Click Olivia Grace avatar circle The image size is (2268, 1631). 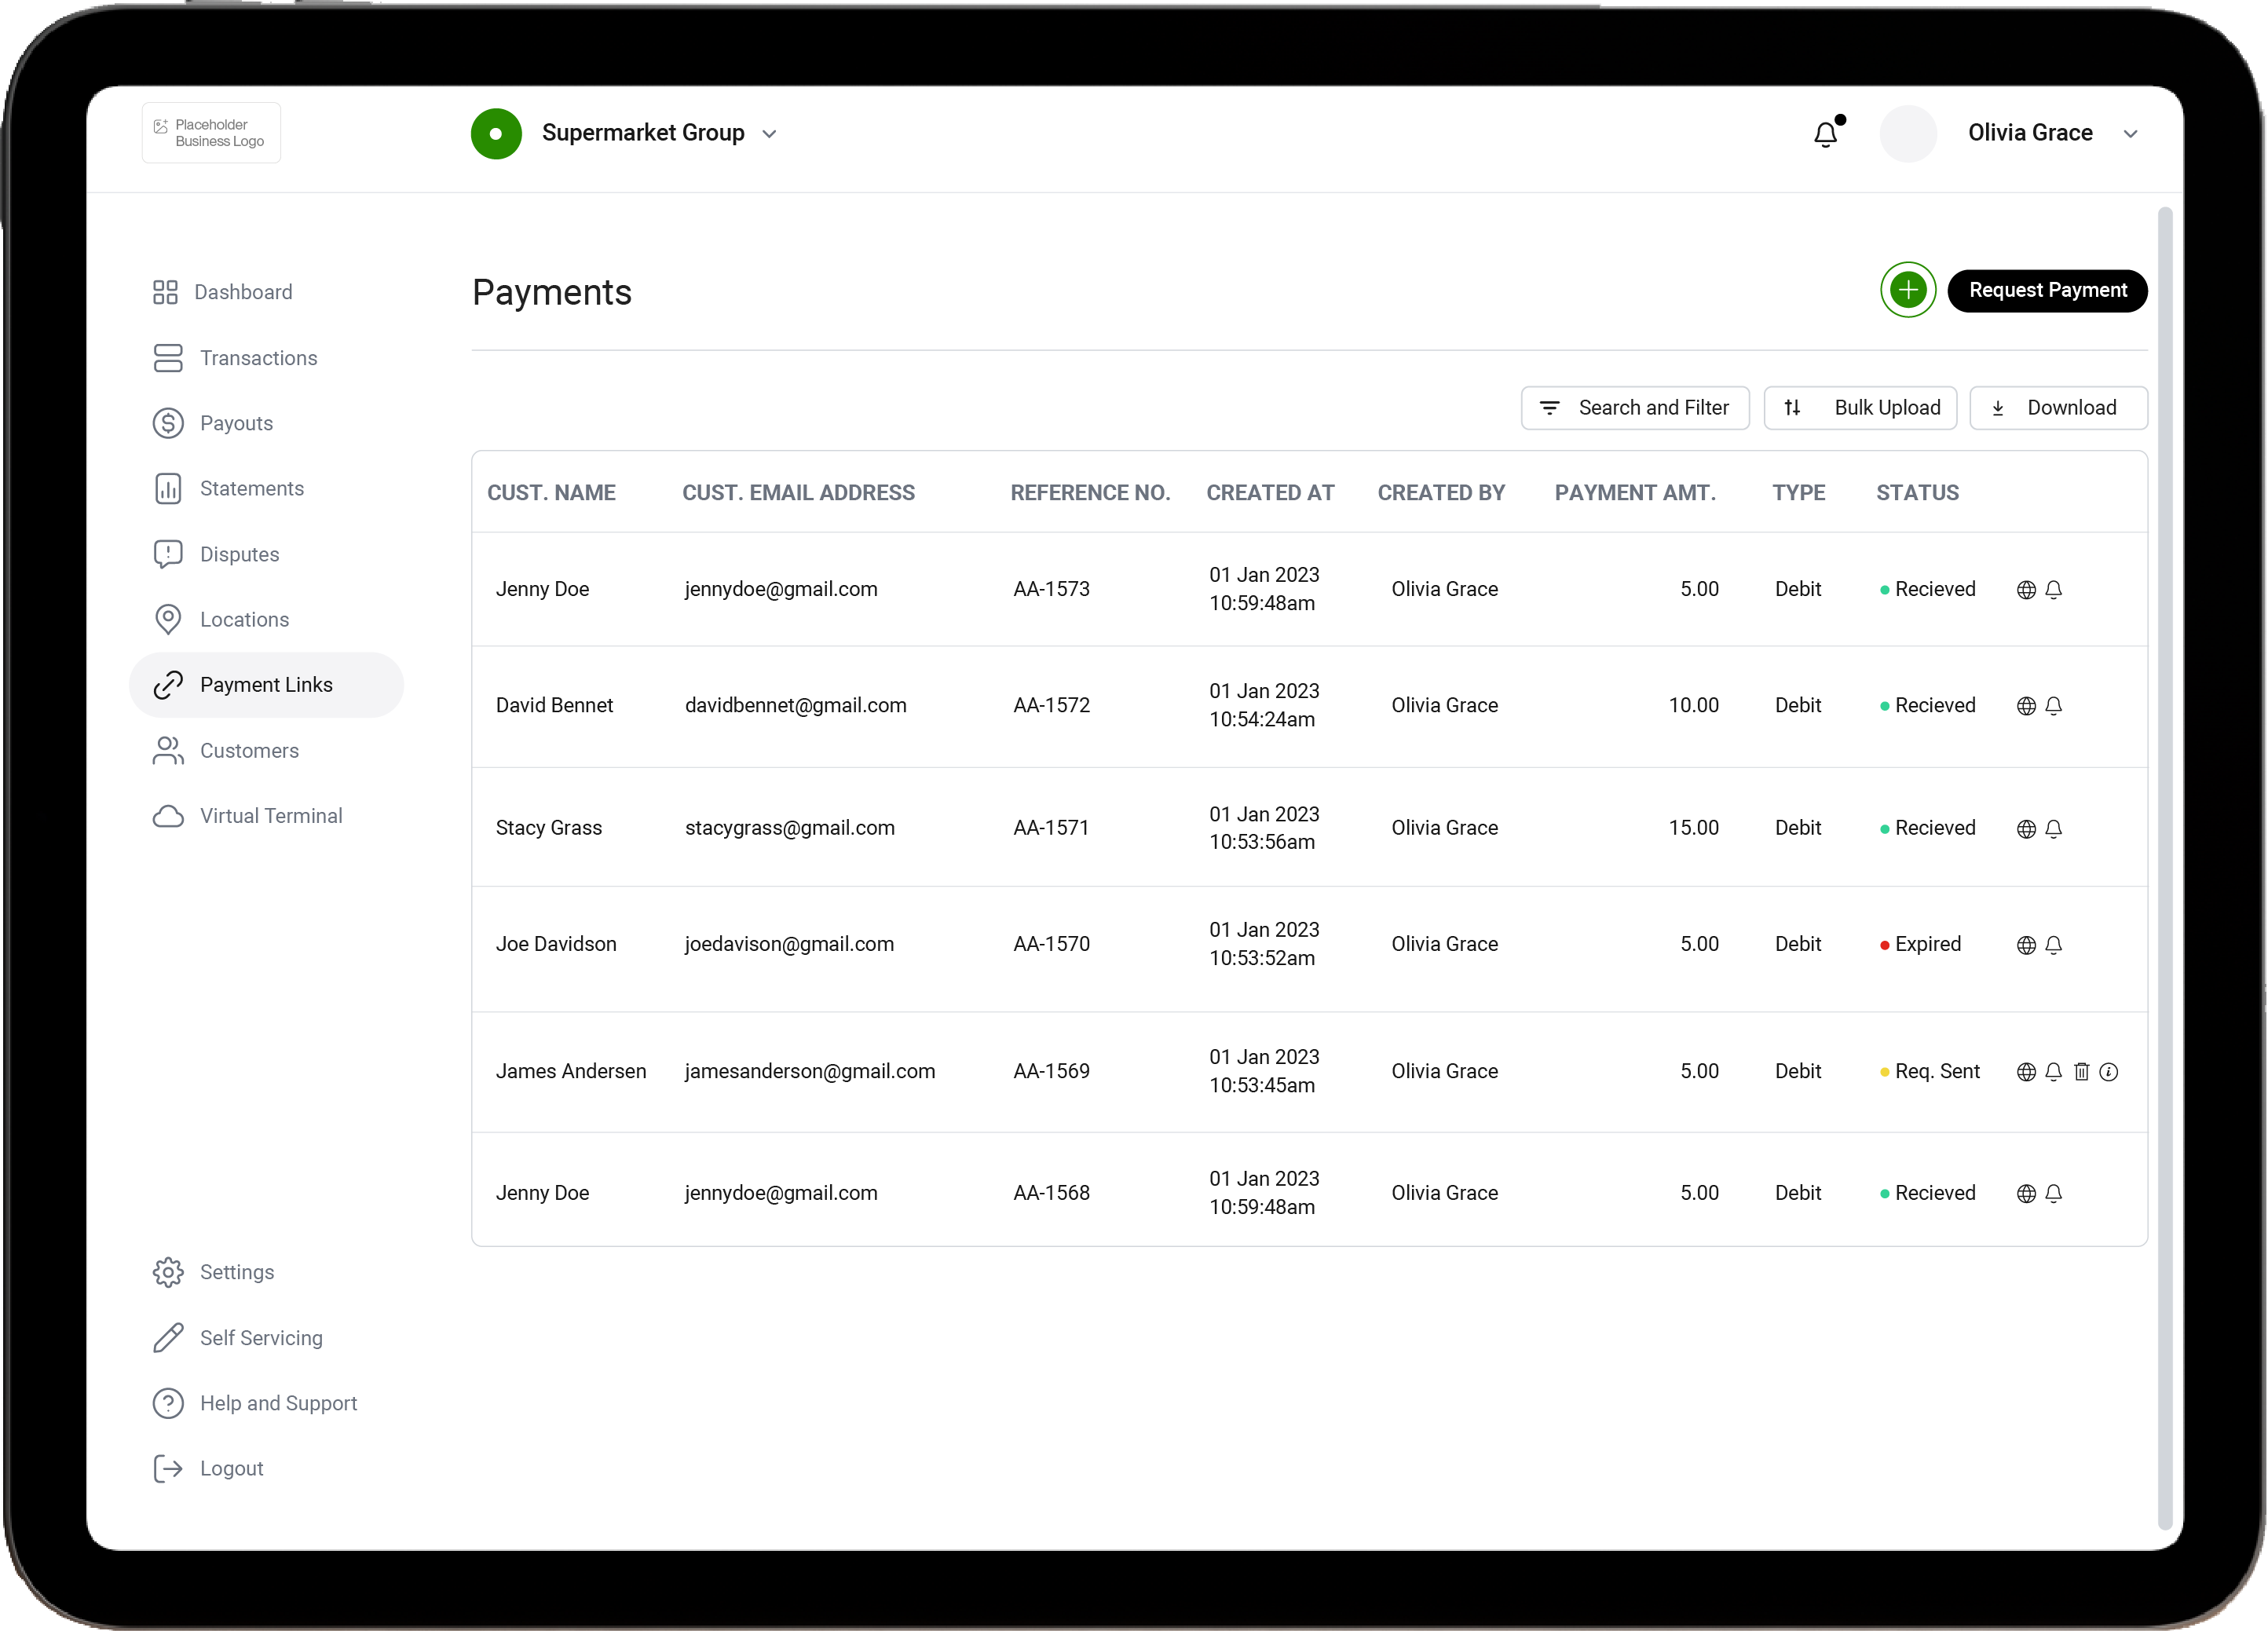pos(1908,134)
